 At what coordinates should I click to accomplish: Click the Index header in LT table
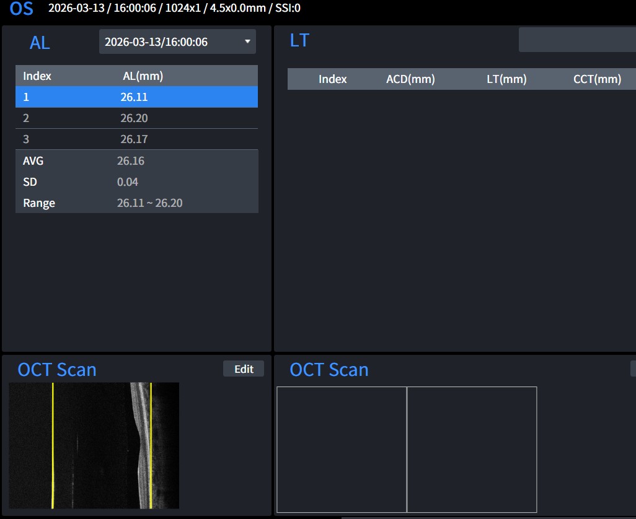point(333,79)
